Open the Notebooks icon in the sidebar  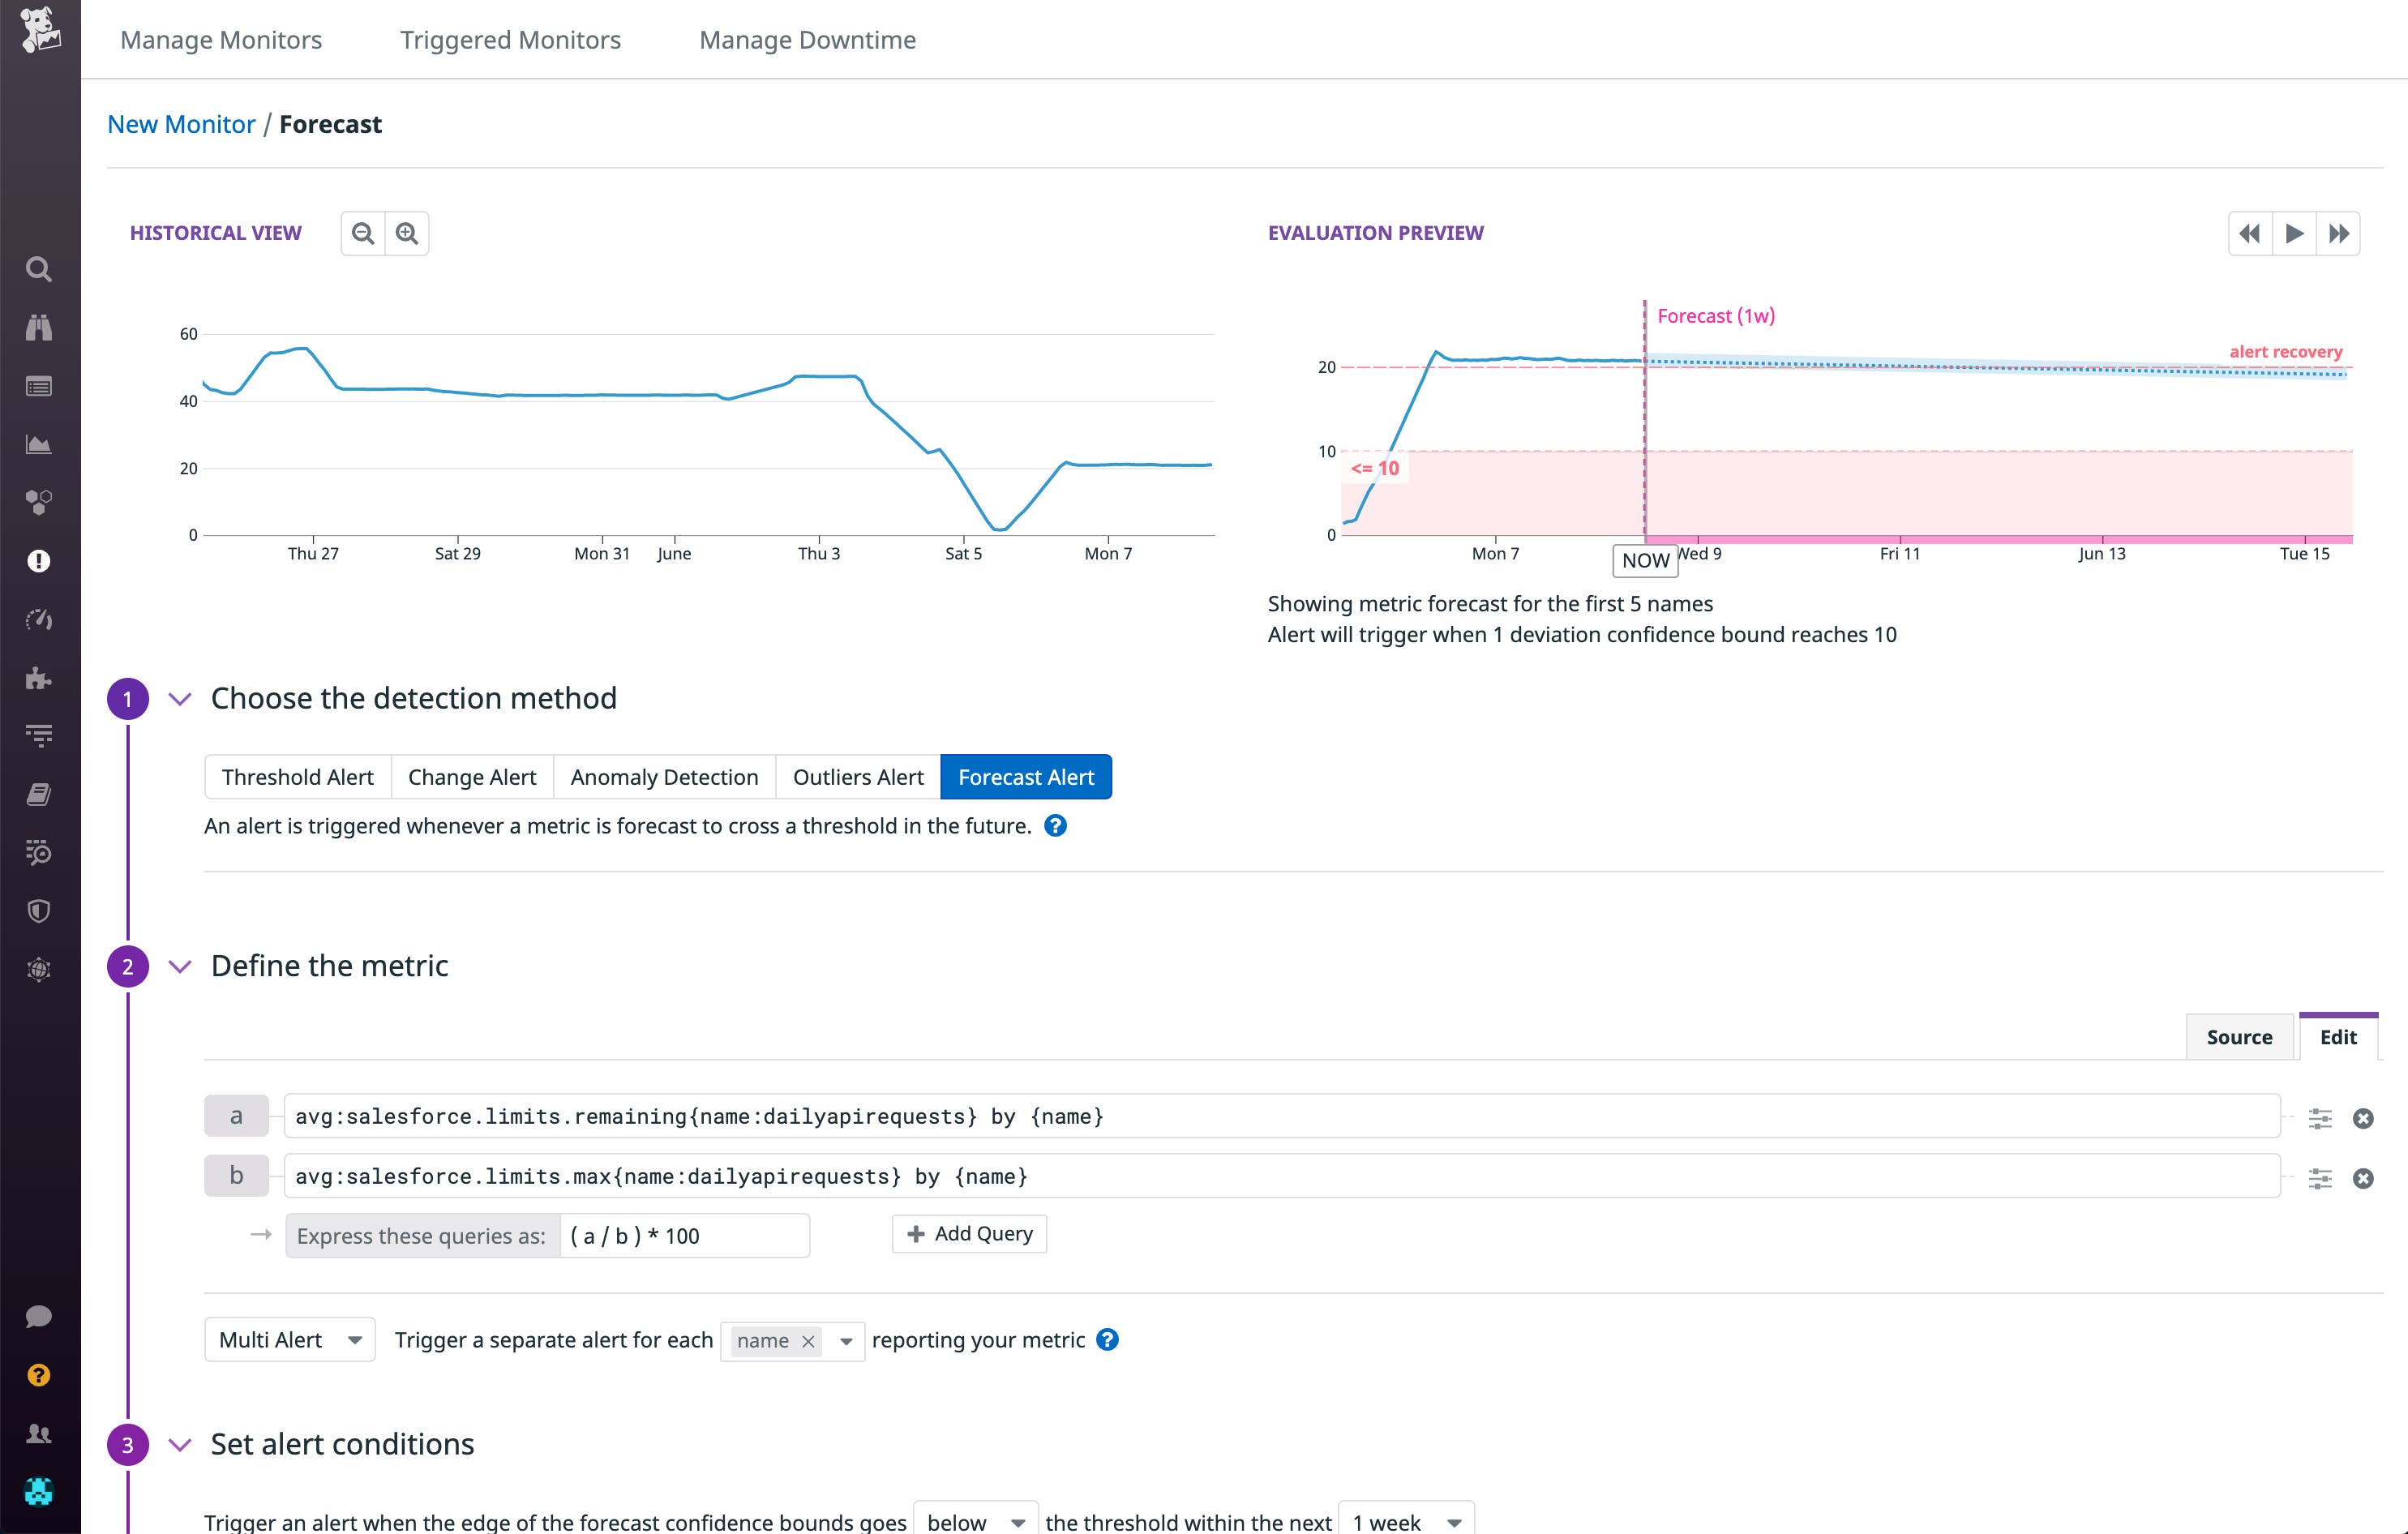38,793
